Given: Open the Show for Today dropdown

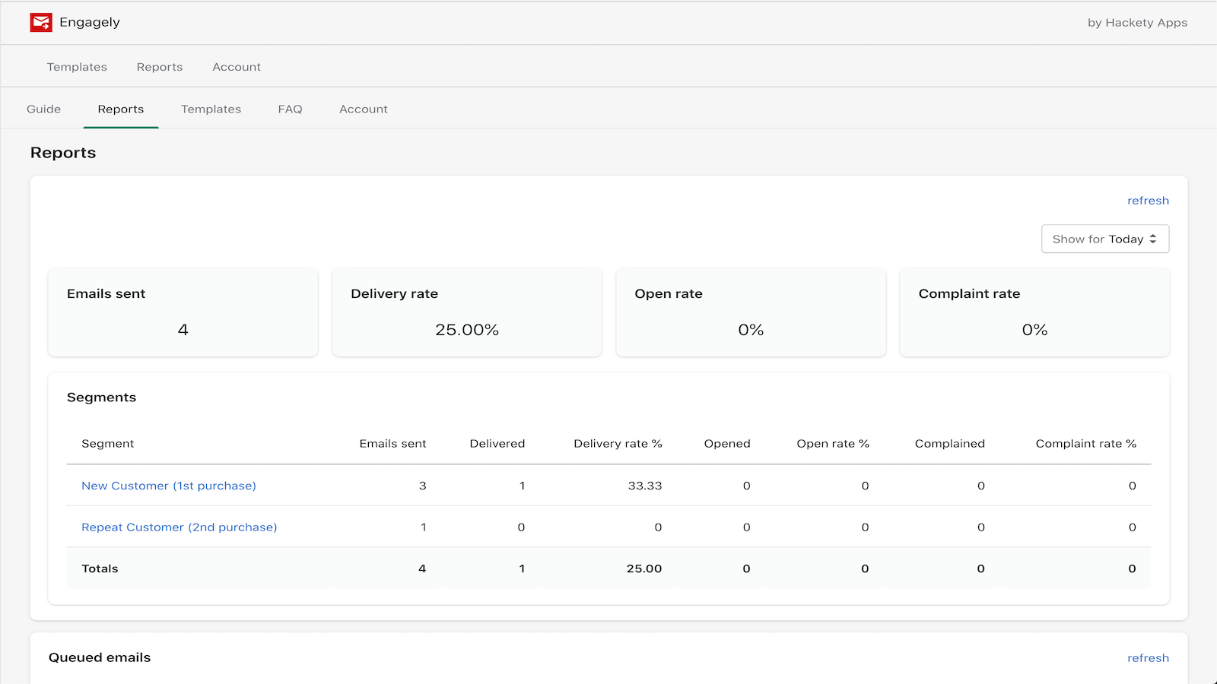Looking at the screenshot, I should coord(1104,239).
